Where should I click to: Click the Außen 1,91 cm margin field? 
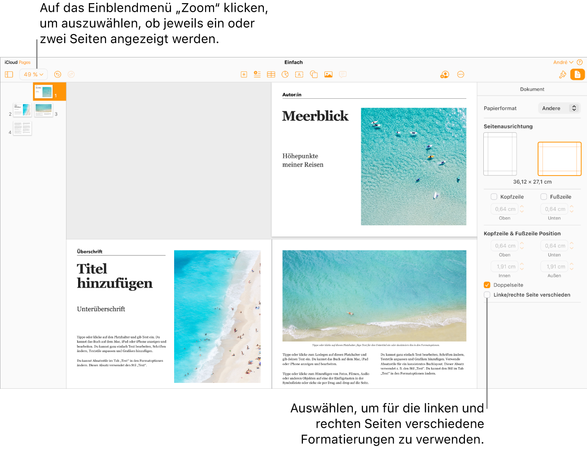[x=555, y=267]
